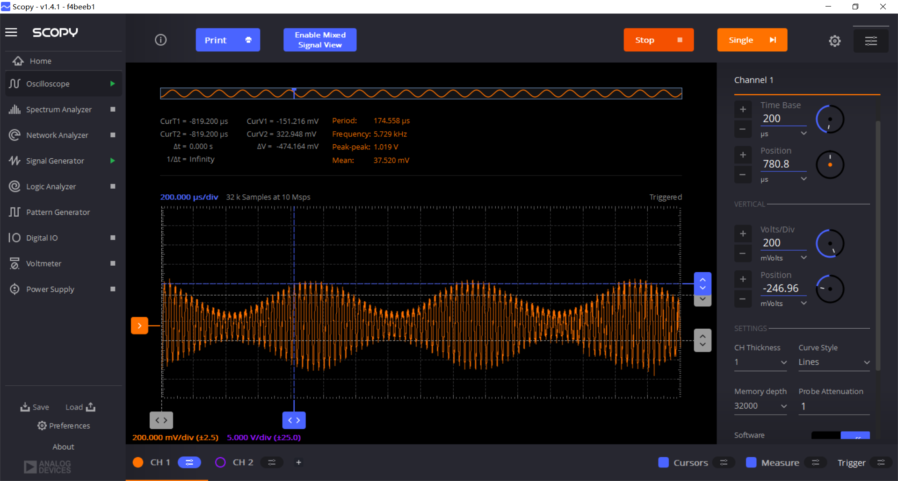The width and height of the screenshot is (898, 481).
Task: Open Volts/Div unit dropdown
Action: (x=783, y=258)
